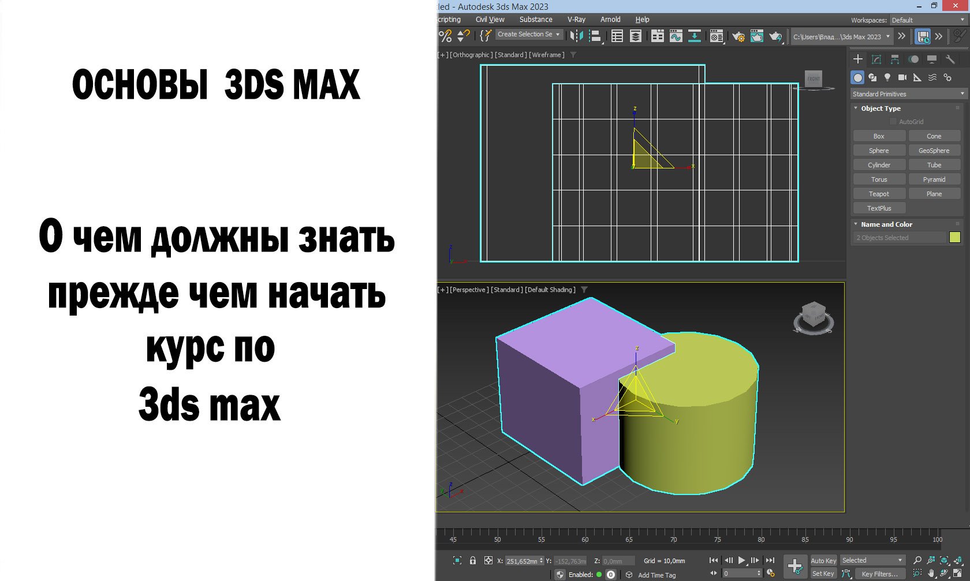Viewport: 970px width, 581px height.
Task: Select the Systems category icon
Action: tap(947, 77)
